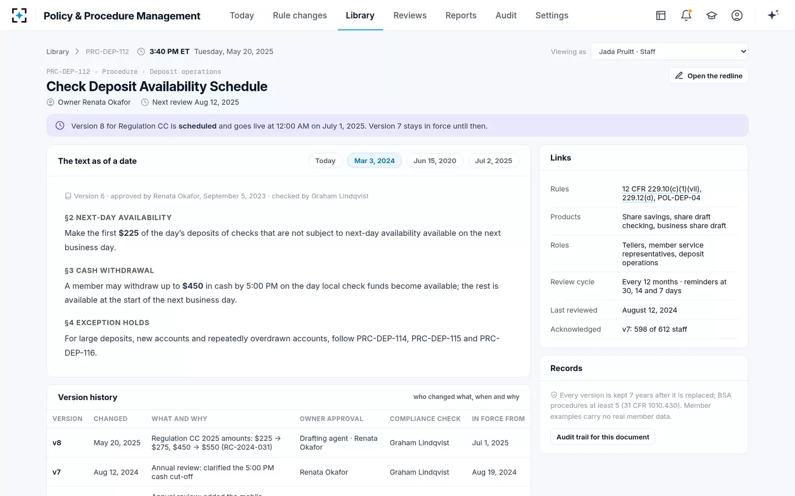
Task: Open the Reports tab
Action: [461, 15]
